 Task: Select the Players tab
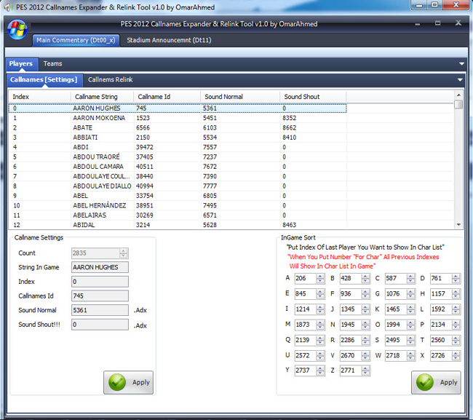(21, 63)
